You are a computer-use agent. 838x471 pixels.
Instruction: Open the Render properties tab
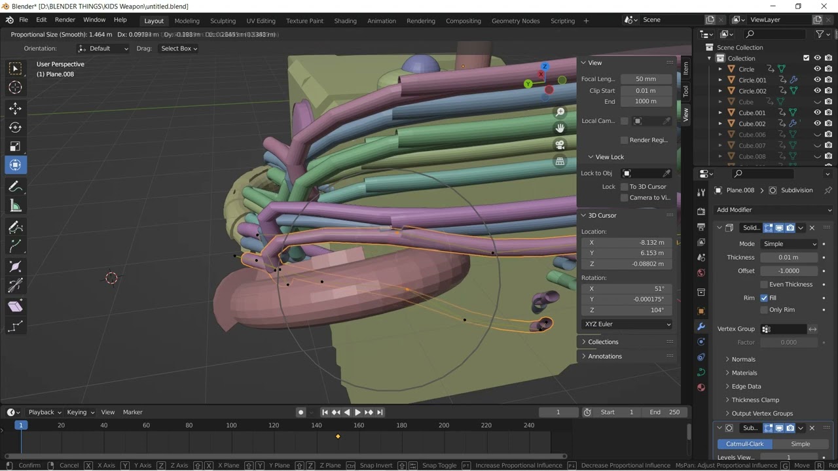point(701,211)
